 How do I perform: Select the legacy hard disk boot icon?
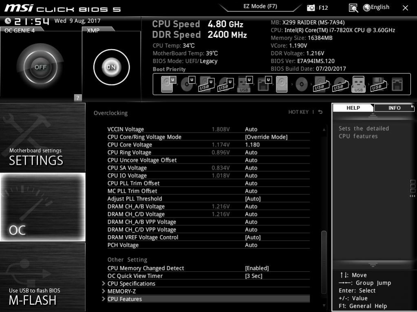point(282,84)
